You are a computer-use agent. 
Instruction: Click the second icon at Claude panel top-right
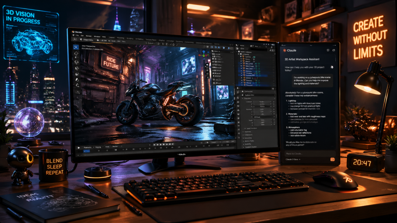(x=334, y=50)
